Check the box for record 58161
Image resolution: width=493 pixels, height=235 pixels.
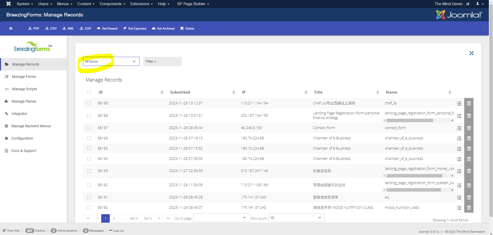89,197
